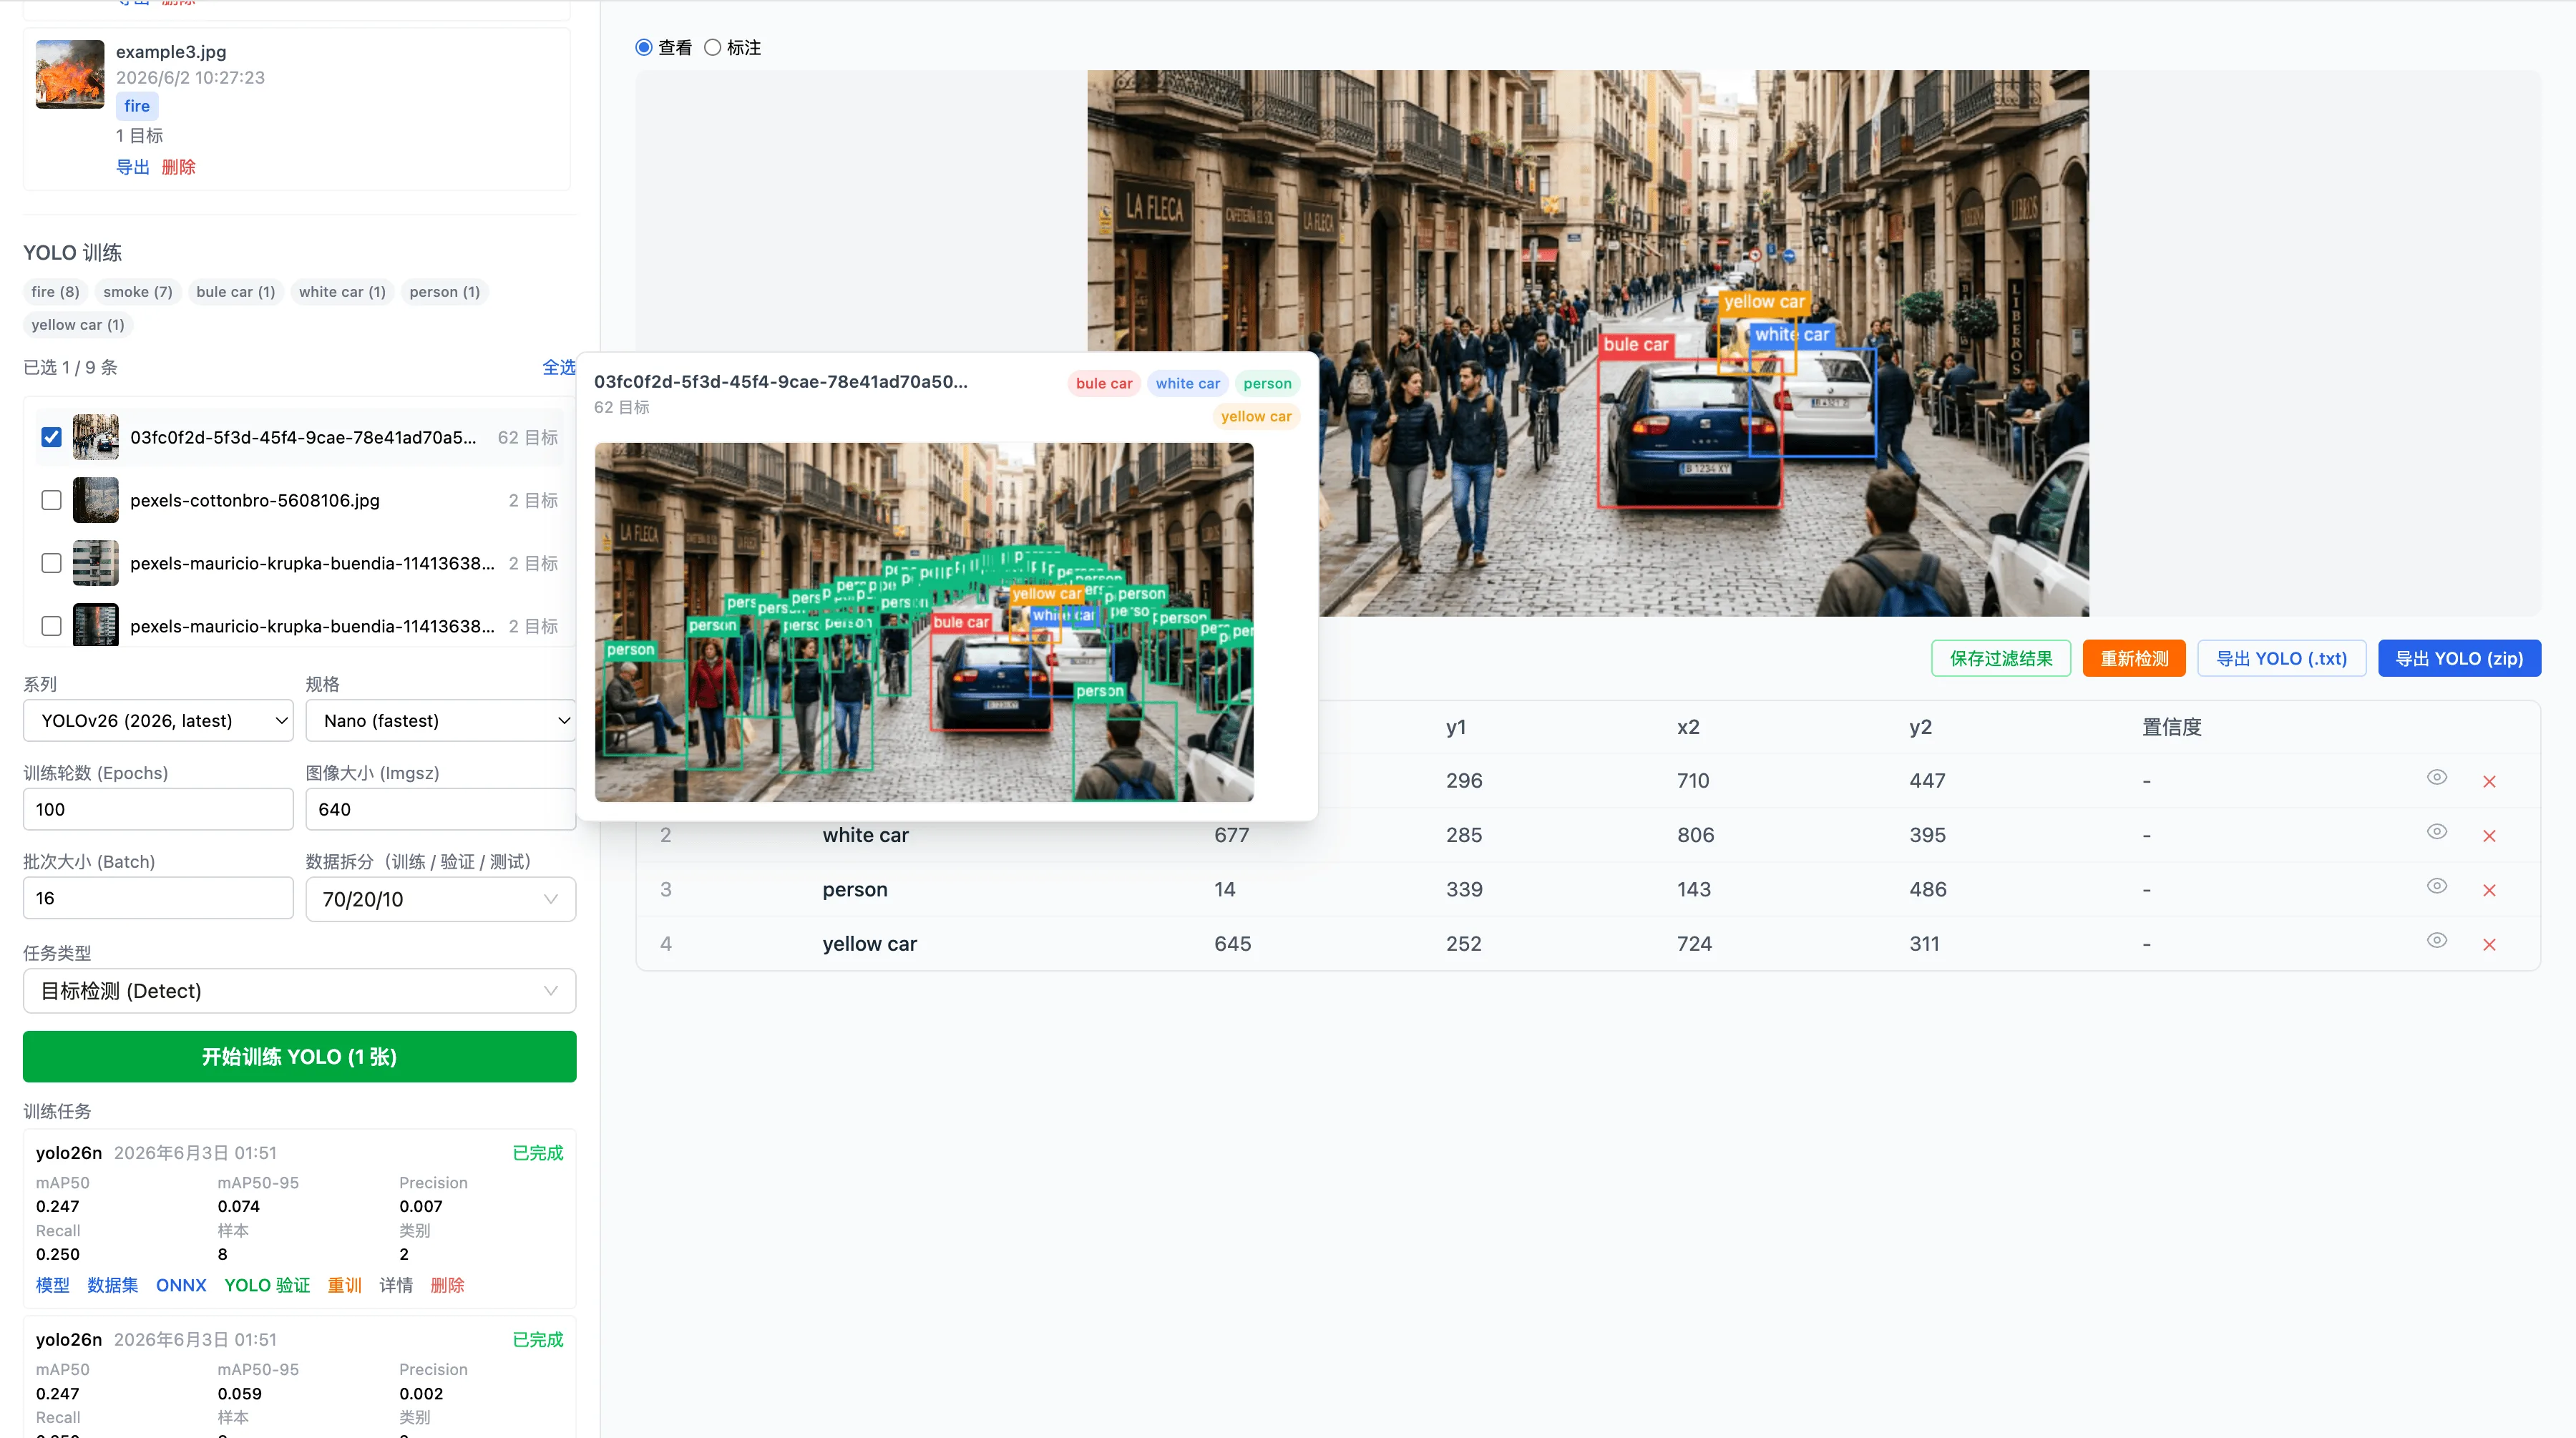Click the y1 column header
Image resolution: width=2576 pixels, height=1438 pixels.
click(1456, 727)
